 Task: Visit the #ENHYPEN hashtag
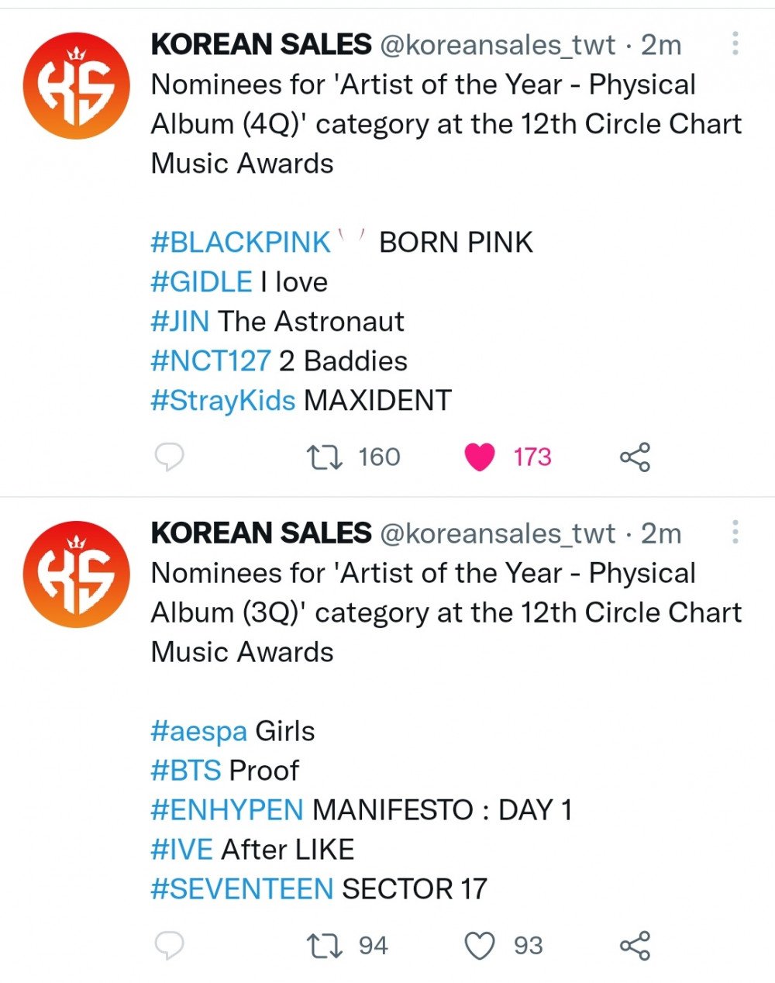pos(227,810)
